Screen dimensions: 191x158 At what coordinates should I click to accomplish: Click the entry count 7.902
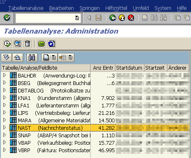tap(108, 98)
